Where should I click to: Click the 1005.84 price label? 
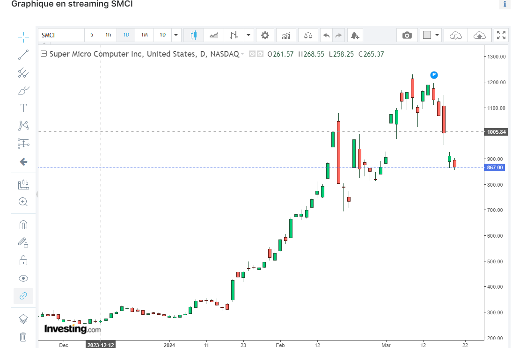point(496,132)
